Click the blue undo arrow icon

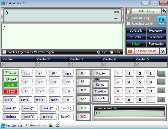pyautogui.click(x=164, y=11)
